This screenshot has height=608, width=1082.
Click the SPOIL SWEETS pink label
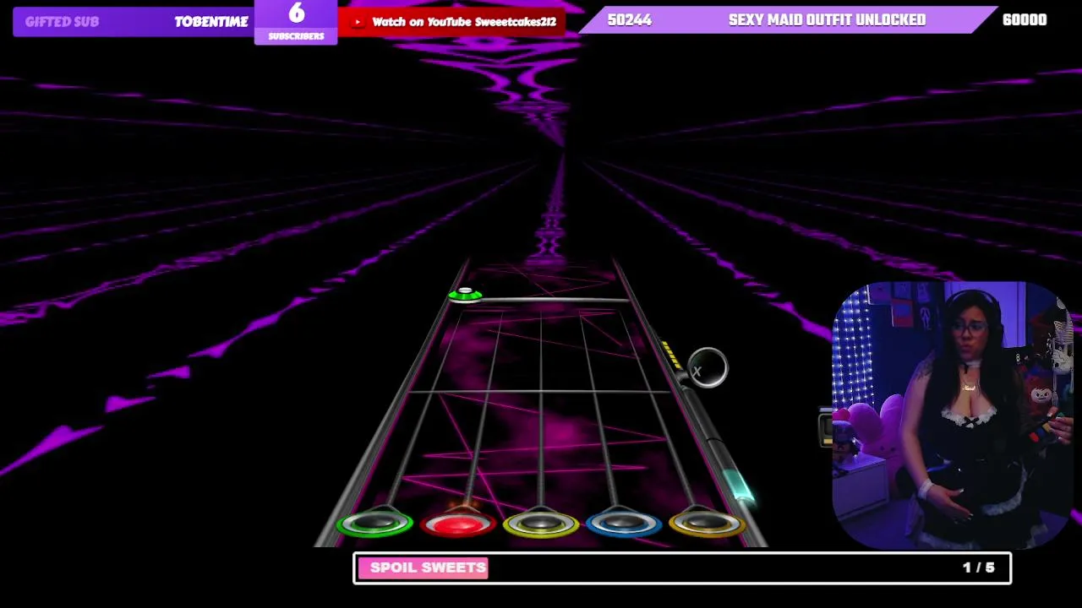click(423, 567)
